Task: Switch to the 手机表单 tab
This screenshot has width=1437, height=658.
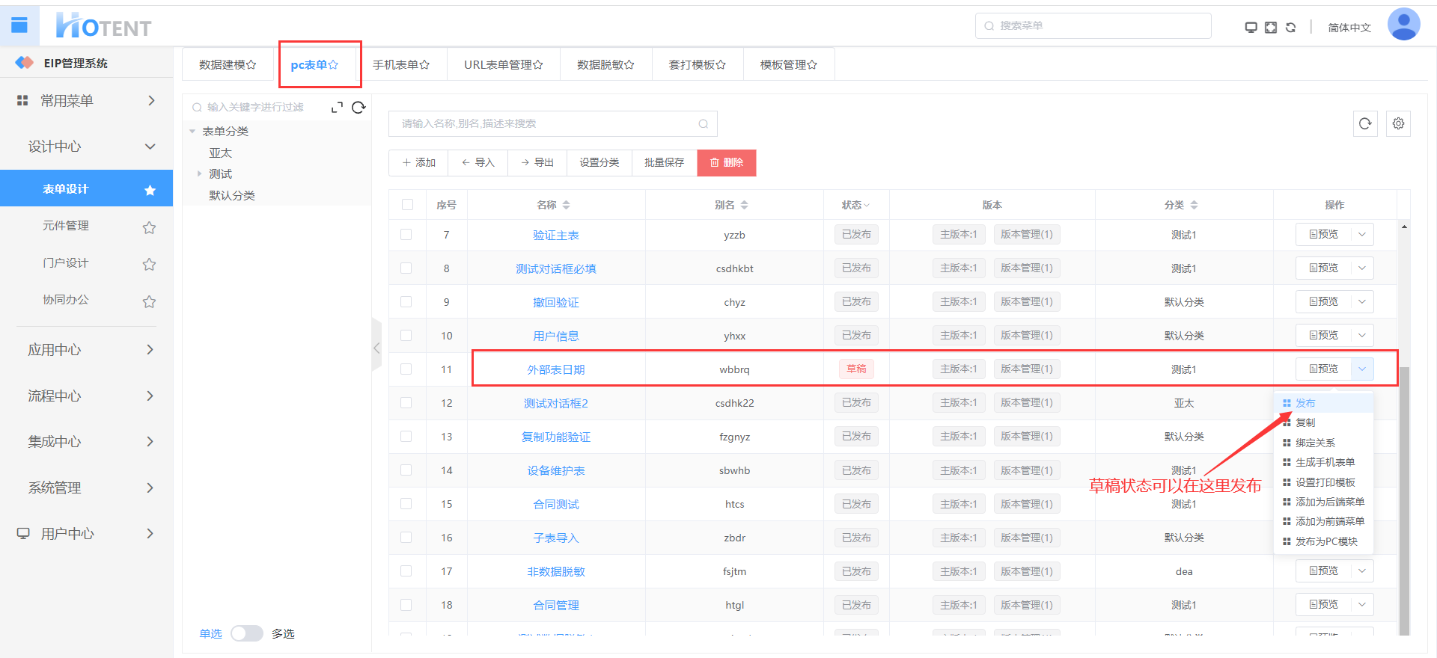Action: click(x=401, y=65)
